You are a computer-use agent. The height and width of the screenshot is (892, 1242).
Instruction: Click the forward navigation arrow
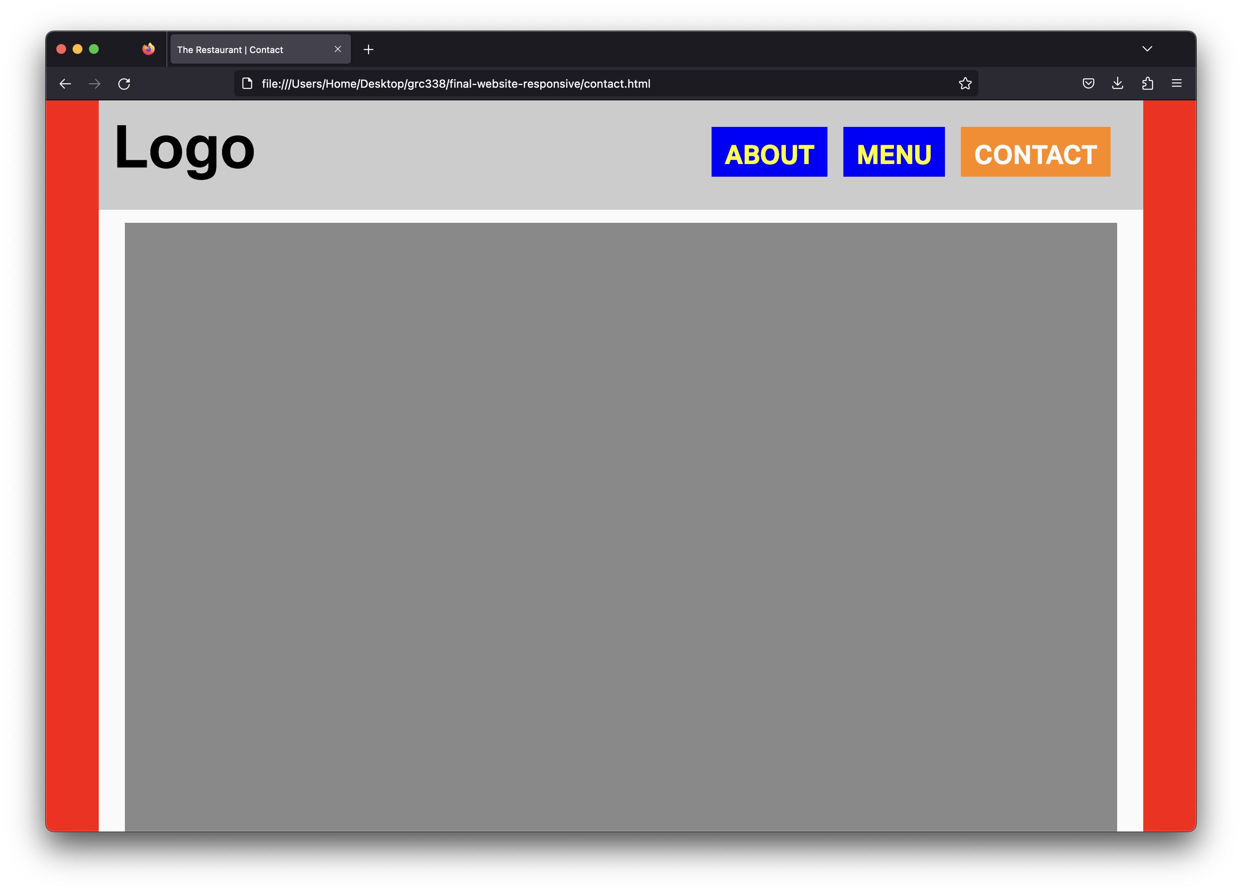(x=95, y=84)
